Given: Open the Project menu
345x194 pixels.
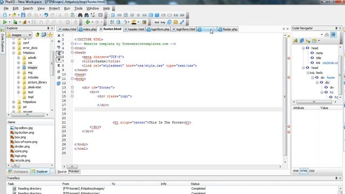Looking at the screenshot, I should 54,9.
